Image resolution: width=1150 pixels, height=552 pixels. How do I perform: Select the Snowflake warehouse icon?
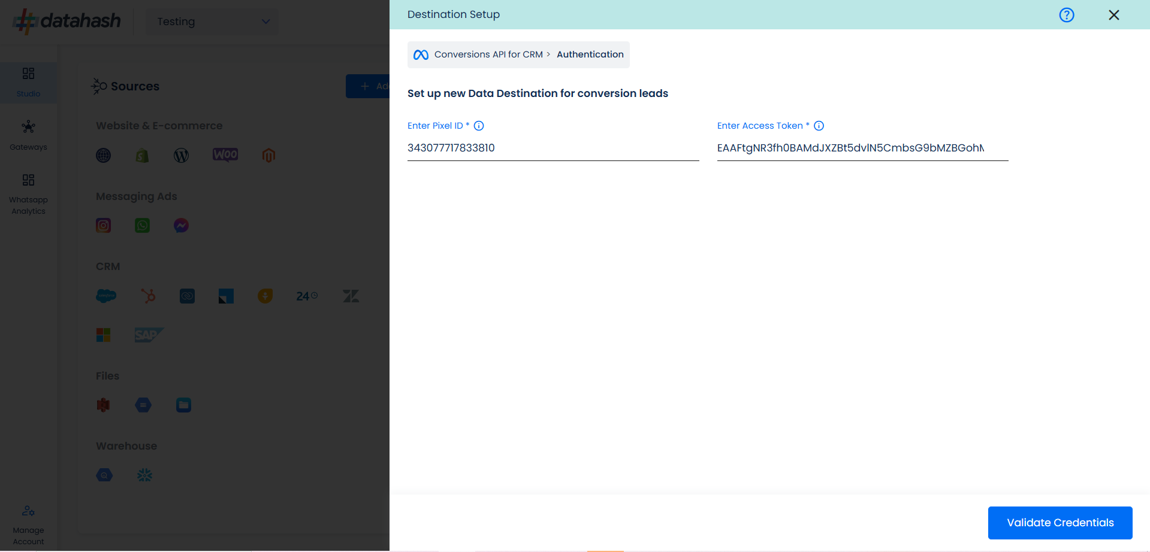pyautogui.click(x=144, y=475)
